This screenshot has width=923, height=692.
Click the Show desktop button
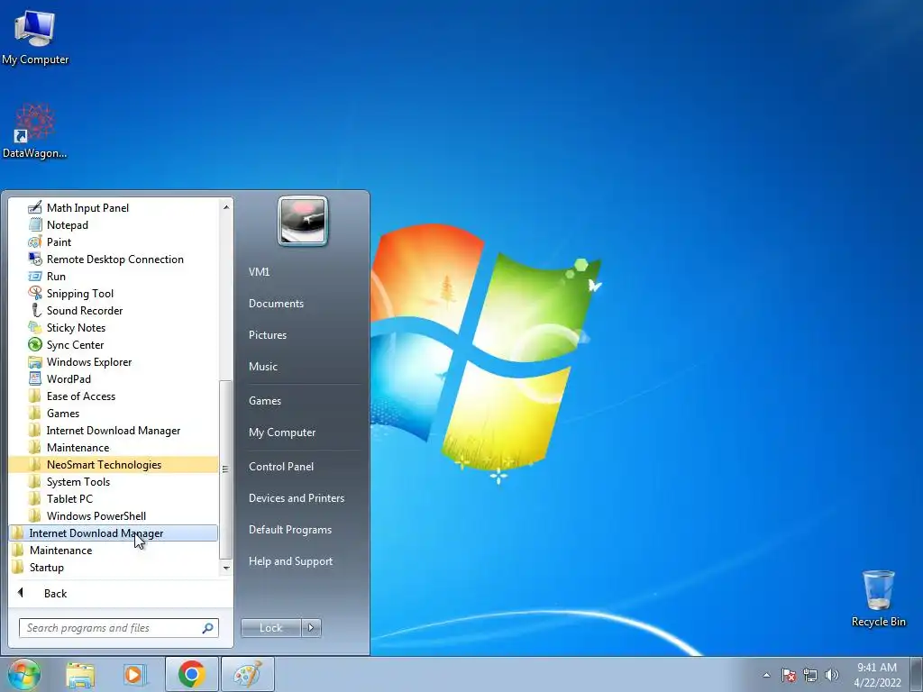click(916, 675)
